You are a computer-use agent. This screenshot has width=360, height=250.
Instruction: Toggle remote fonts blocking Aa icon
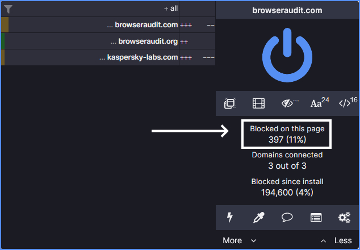[x=320, y=103]
